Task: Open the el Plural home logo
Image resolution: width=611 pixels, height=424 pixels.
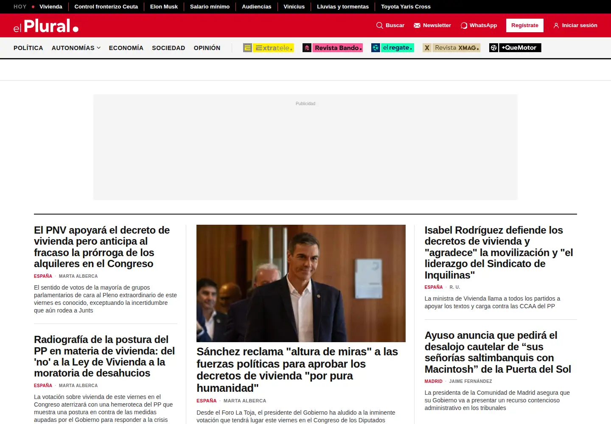Action: click(x=46, y=26)
